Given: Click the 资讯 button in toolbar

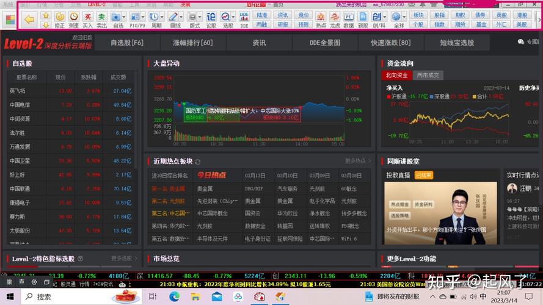Looking at the screenshot, I should pos(283,15).
